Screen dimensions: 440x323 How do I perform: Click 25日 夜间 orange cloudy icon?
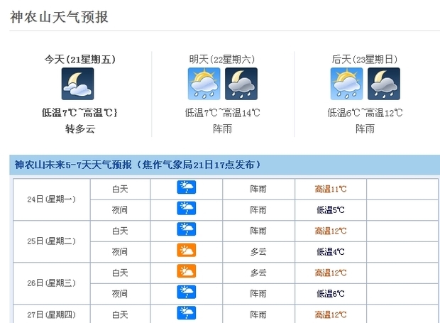pyautogui.click(x=187, y=251)
